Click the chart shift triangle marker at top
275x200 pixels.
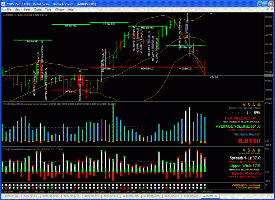(x=211, y=14)
